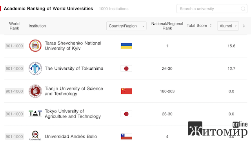This screenshot has width=251, height=141.
Task: Click the TAT Tokyo University logo
Action: point(35,114)
